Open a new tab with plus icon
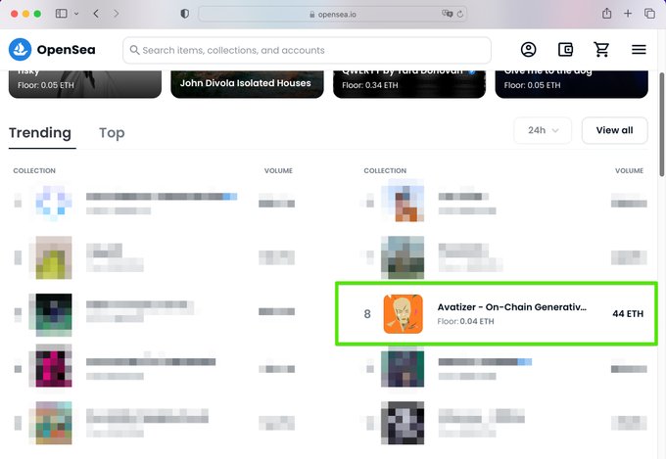This screenshot has width=666, height=459. pos(628,14)
